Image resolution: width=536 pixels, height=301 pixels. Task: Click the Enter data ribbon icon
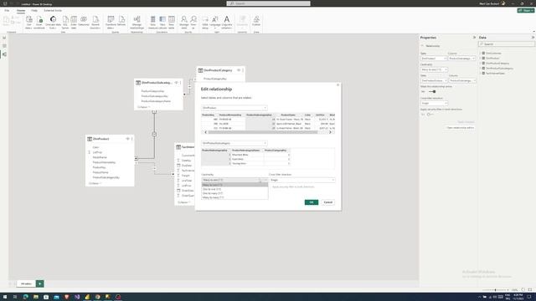(74, 23)
